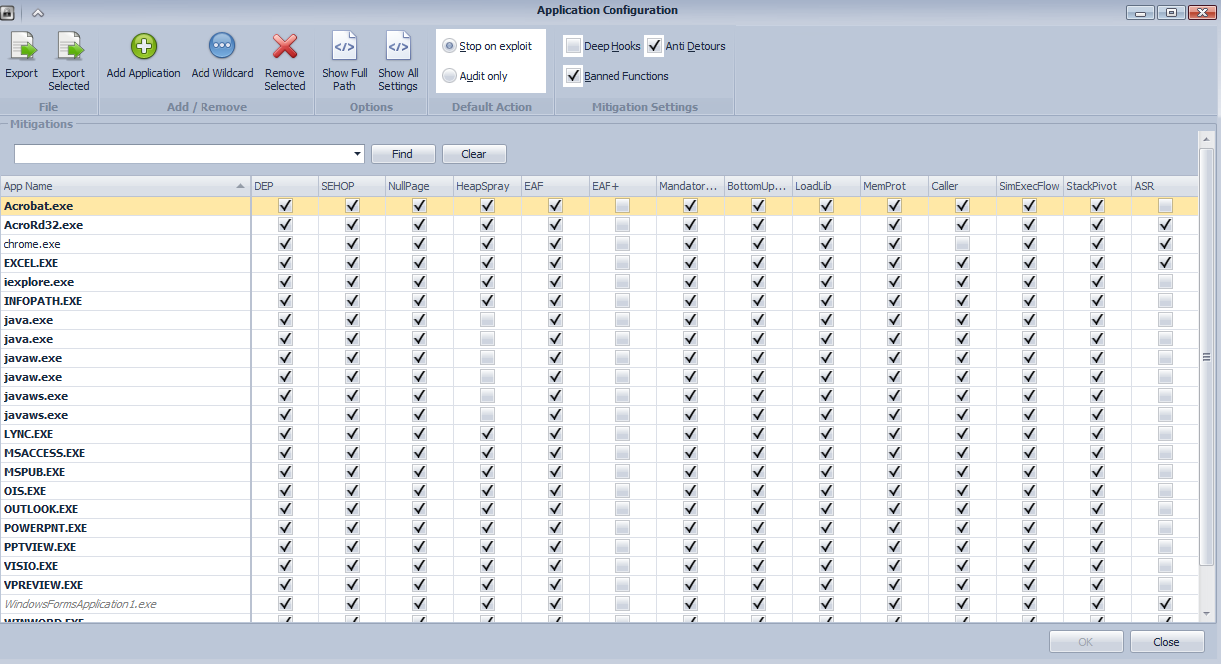Click the green Add Application icon
This screenshot has width=1221, height=664.
[144, 46]
